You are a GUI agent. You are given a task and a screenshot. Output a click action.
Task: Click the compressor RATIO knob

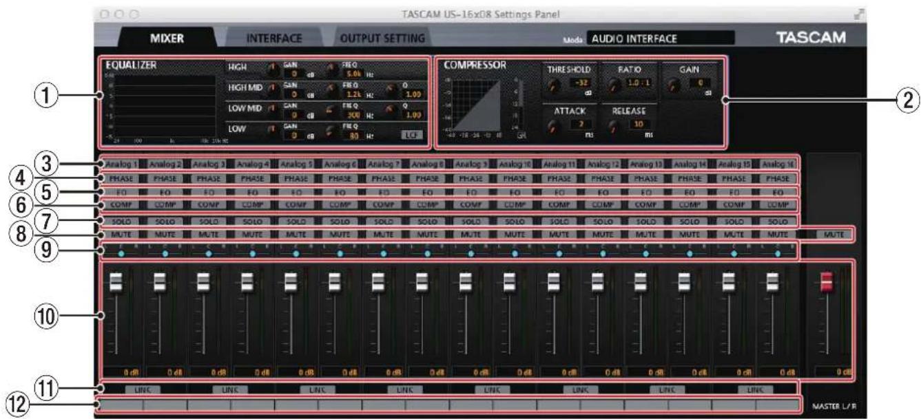click(x=614, y=85)
